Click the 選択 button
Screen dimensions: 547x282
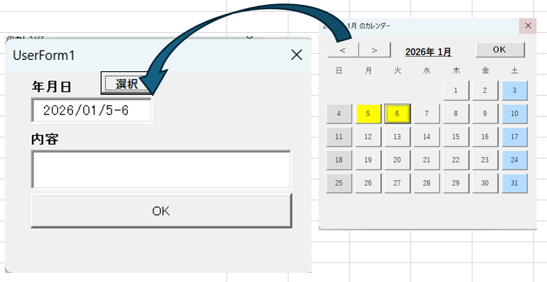click(125, 84)
